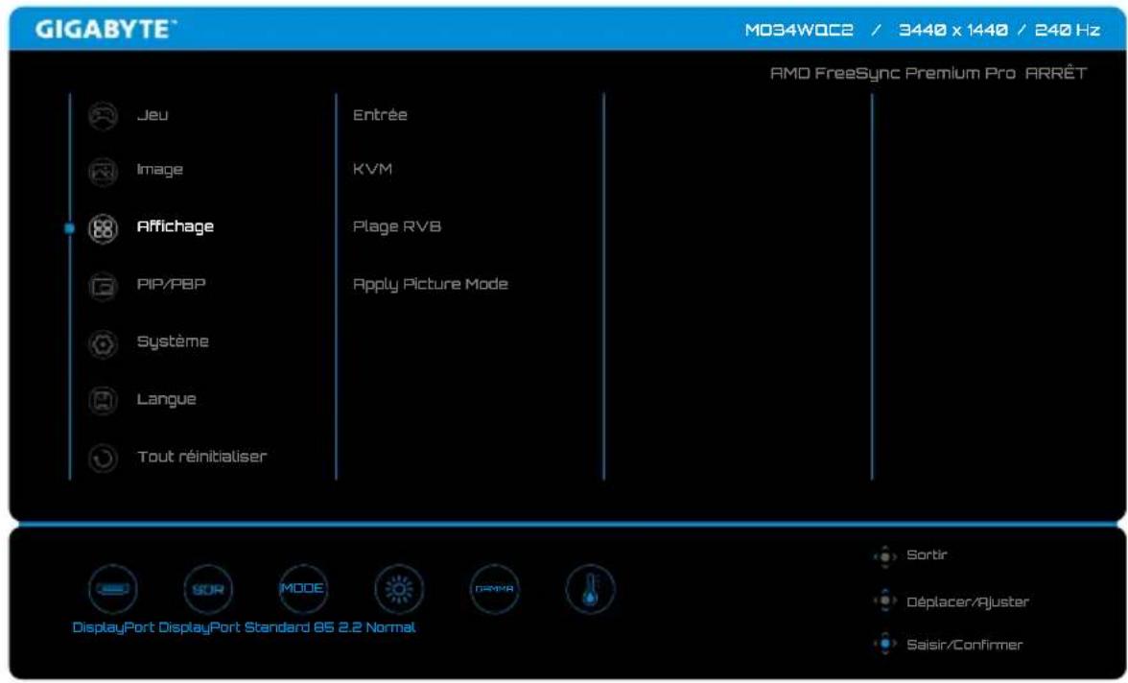Open the Entrée submenu item
Viewport: 1128px width, 683px height.
pyautogui.click(x=380, y=114)
